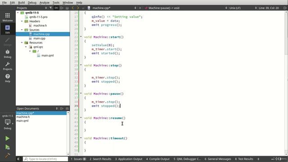The height and width of the screenshot is (162, 288).
Task: Click the green Run button
Action: pos(7,138)
